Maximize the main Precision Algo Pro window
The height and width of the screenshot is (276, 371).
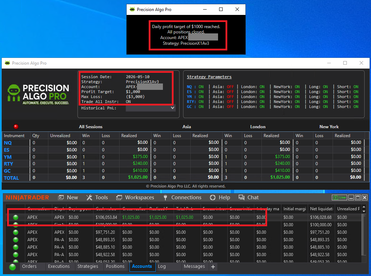point(345,63)
